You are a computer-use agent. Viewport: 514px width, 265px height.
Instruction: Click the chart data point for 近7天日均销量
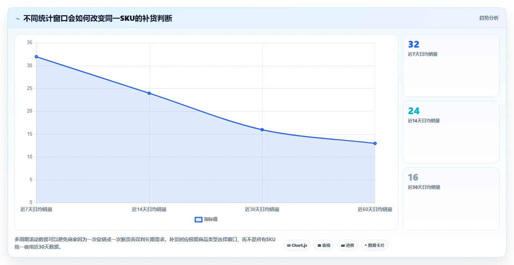[36, 56]
